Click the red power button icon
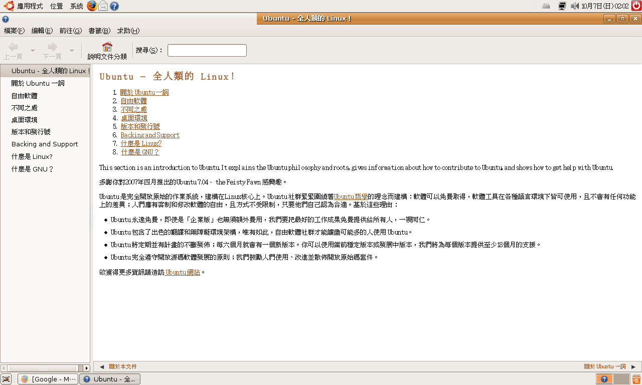The height and width of the screenshot is (385, 642). [636, 6]
